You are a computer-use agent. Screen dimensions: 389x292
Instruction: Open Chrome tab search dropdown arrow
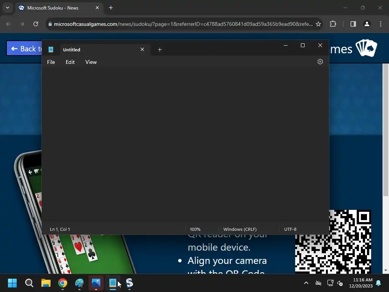pos(8,8)
